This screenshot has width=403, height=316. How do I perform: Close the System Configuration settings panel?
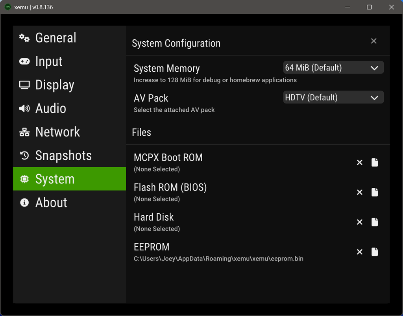coord(374,41)
